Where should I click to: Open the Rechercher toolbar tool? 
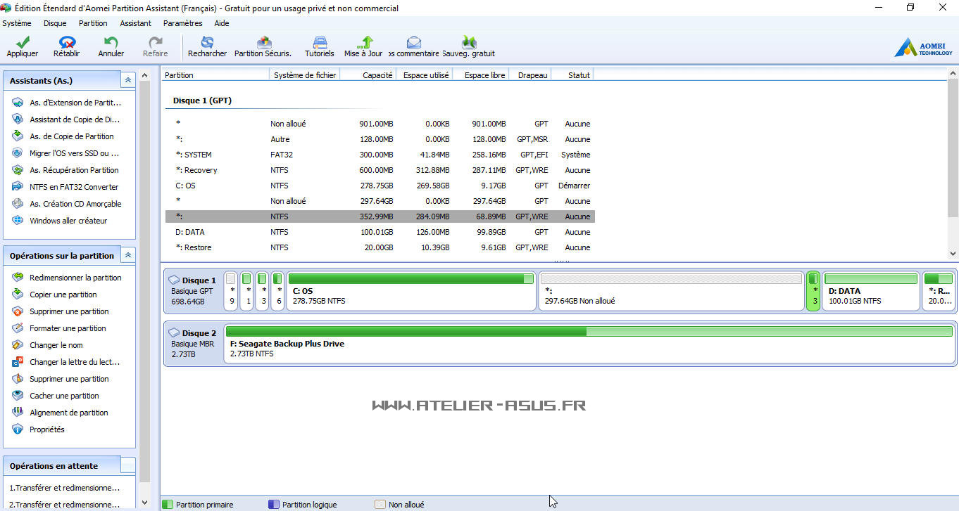(207, 43)
